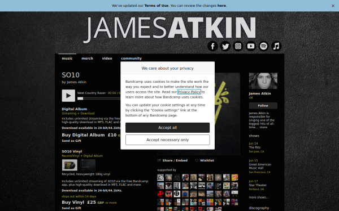Switch to the community tab
Image resolution: width=339 pixels, height=211 pixels.
pyautogui.click(x=131, y=59)
